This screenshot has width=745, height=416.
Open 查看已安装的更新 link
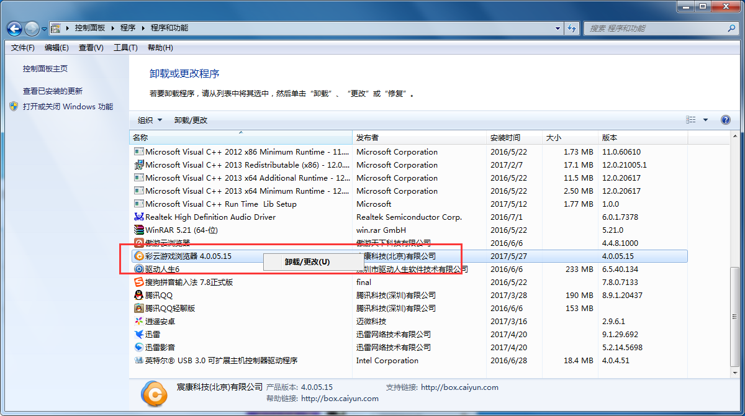click(x=53, y=91)
